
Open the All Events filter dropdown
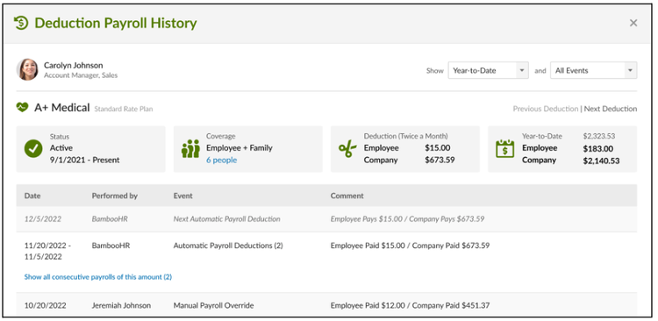593,70
